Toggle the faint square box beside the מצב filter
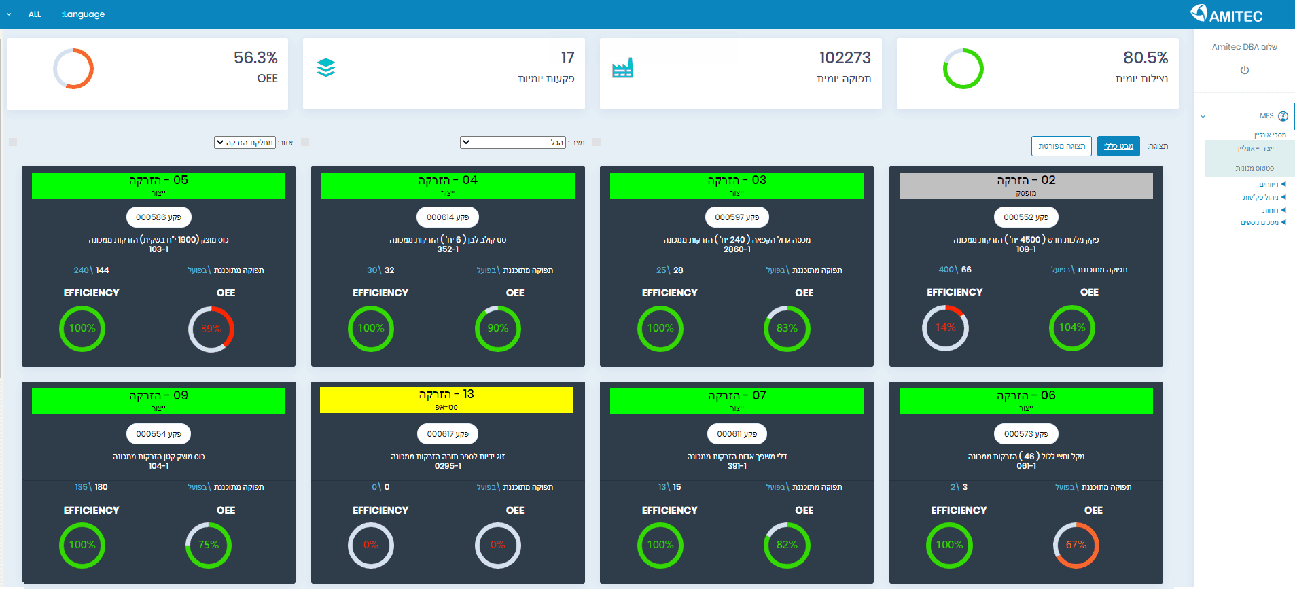Screen dimensions: 1295x589 coord(597,142)
